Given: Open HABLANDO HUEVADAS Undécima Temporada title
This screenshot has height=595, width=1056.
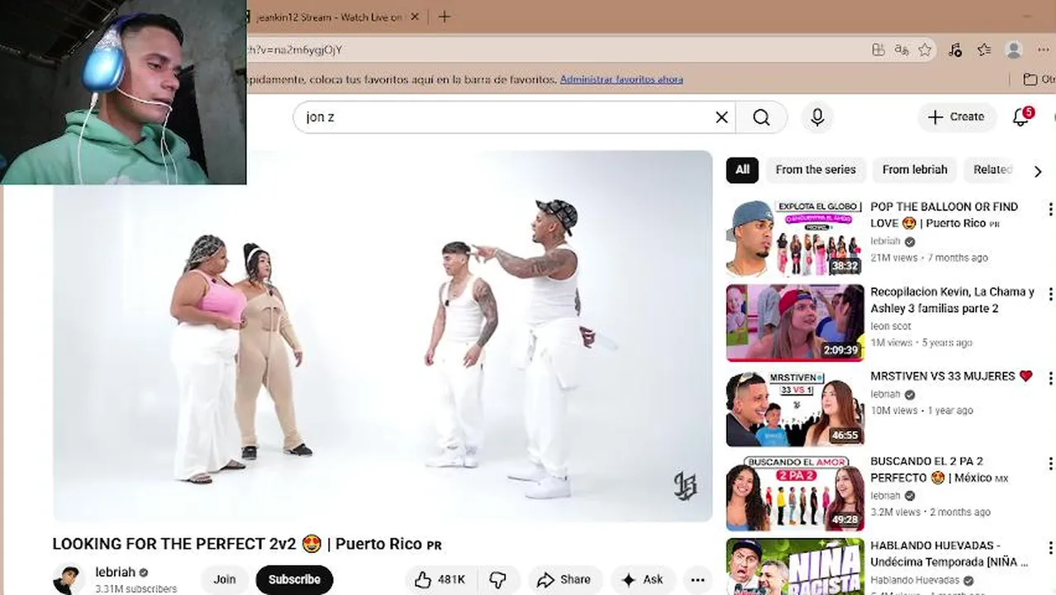Looking at the screenshot, I should (949, 554).
